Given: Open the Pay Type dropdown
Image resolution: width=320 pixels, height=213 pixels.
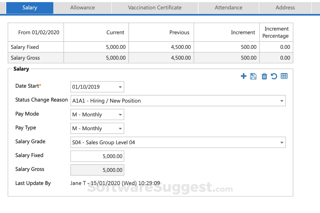Looking at the screenshot, I should pos(119,128).
